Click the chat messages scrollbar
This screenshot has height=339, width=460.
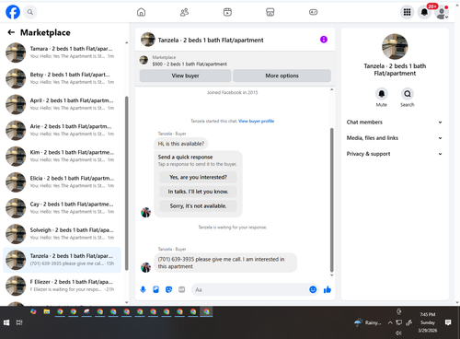[x=331, y=200]
